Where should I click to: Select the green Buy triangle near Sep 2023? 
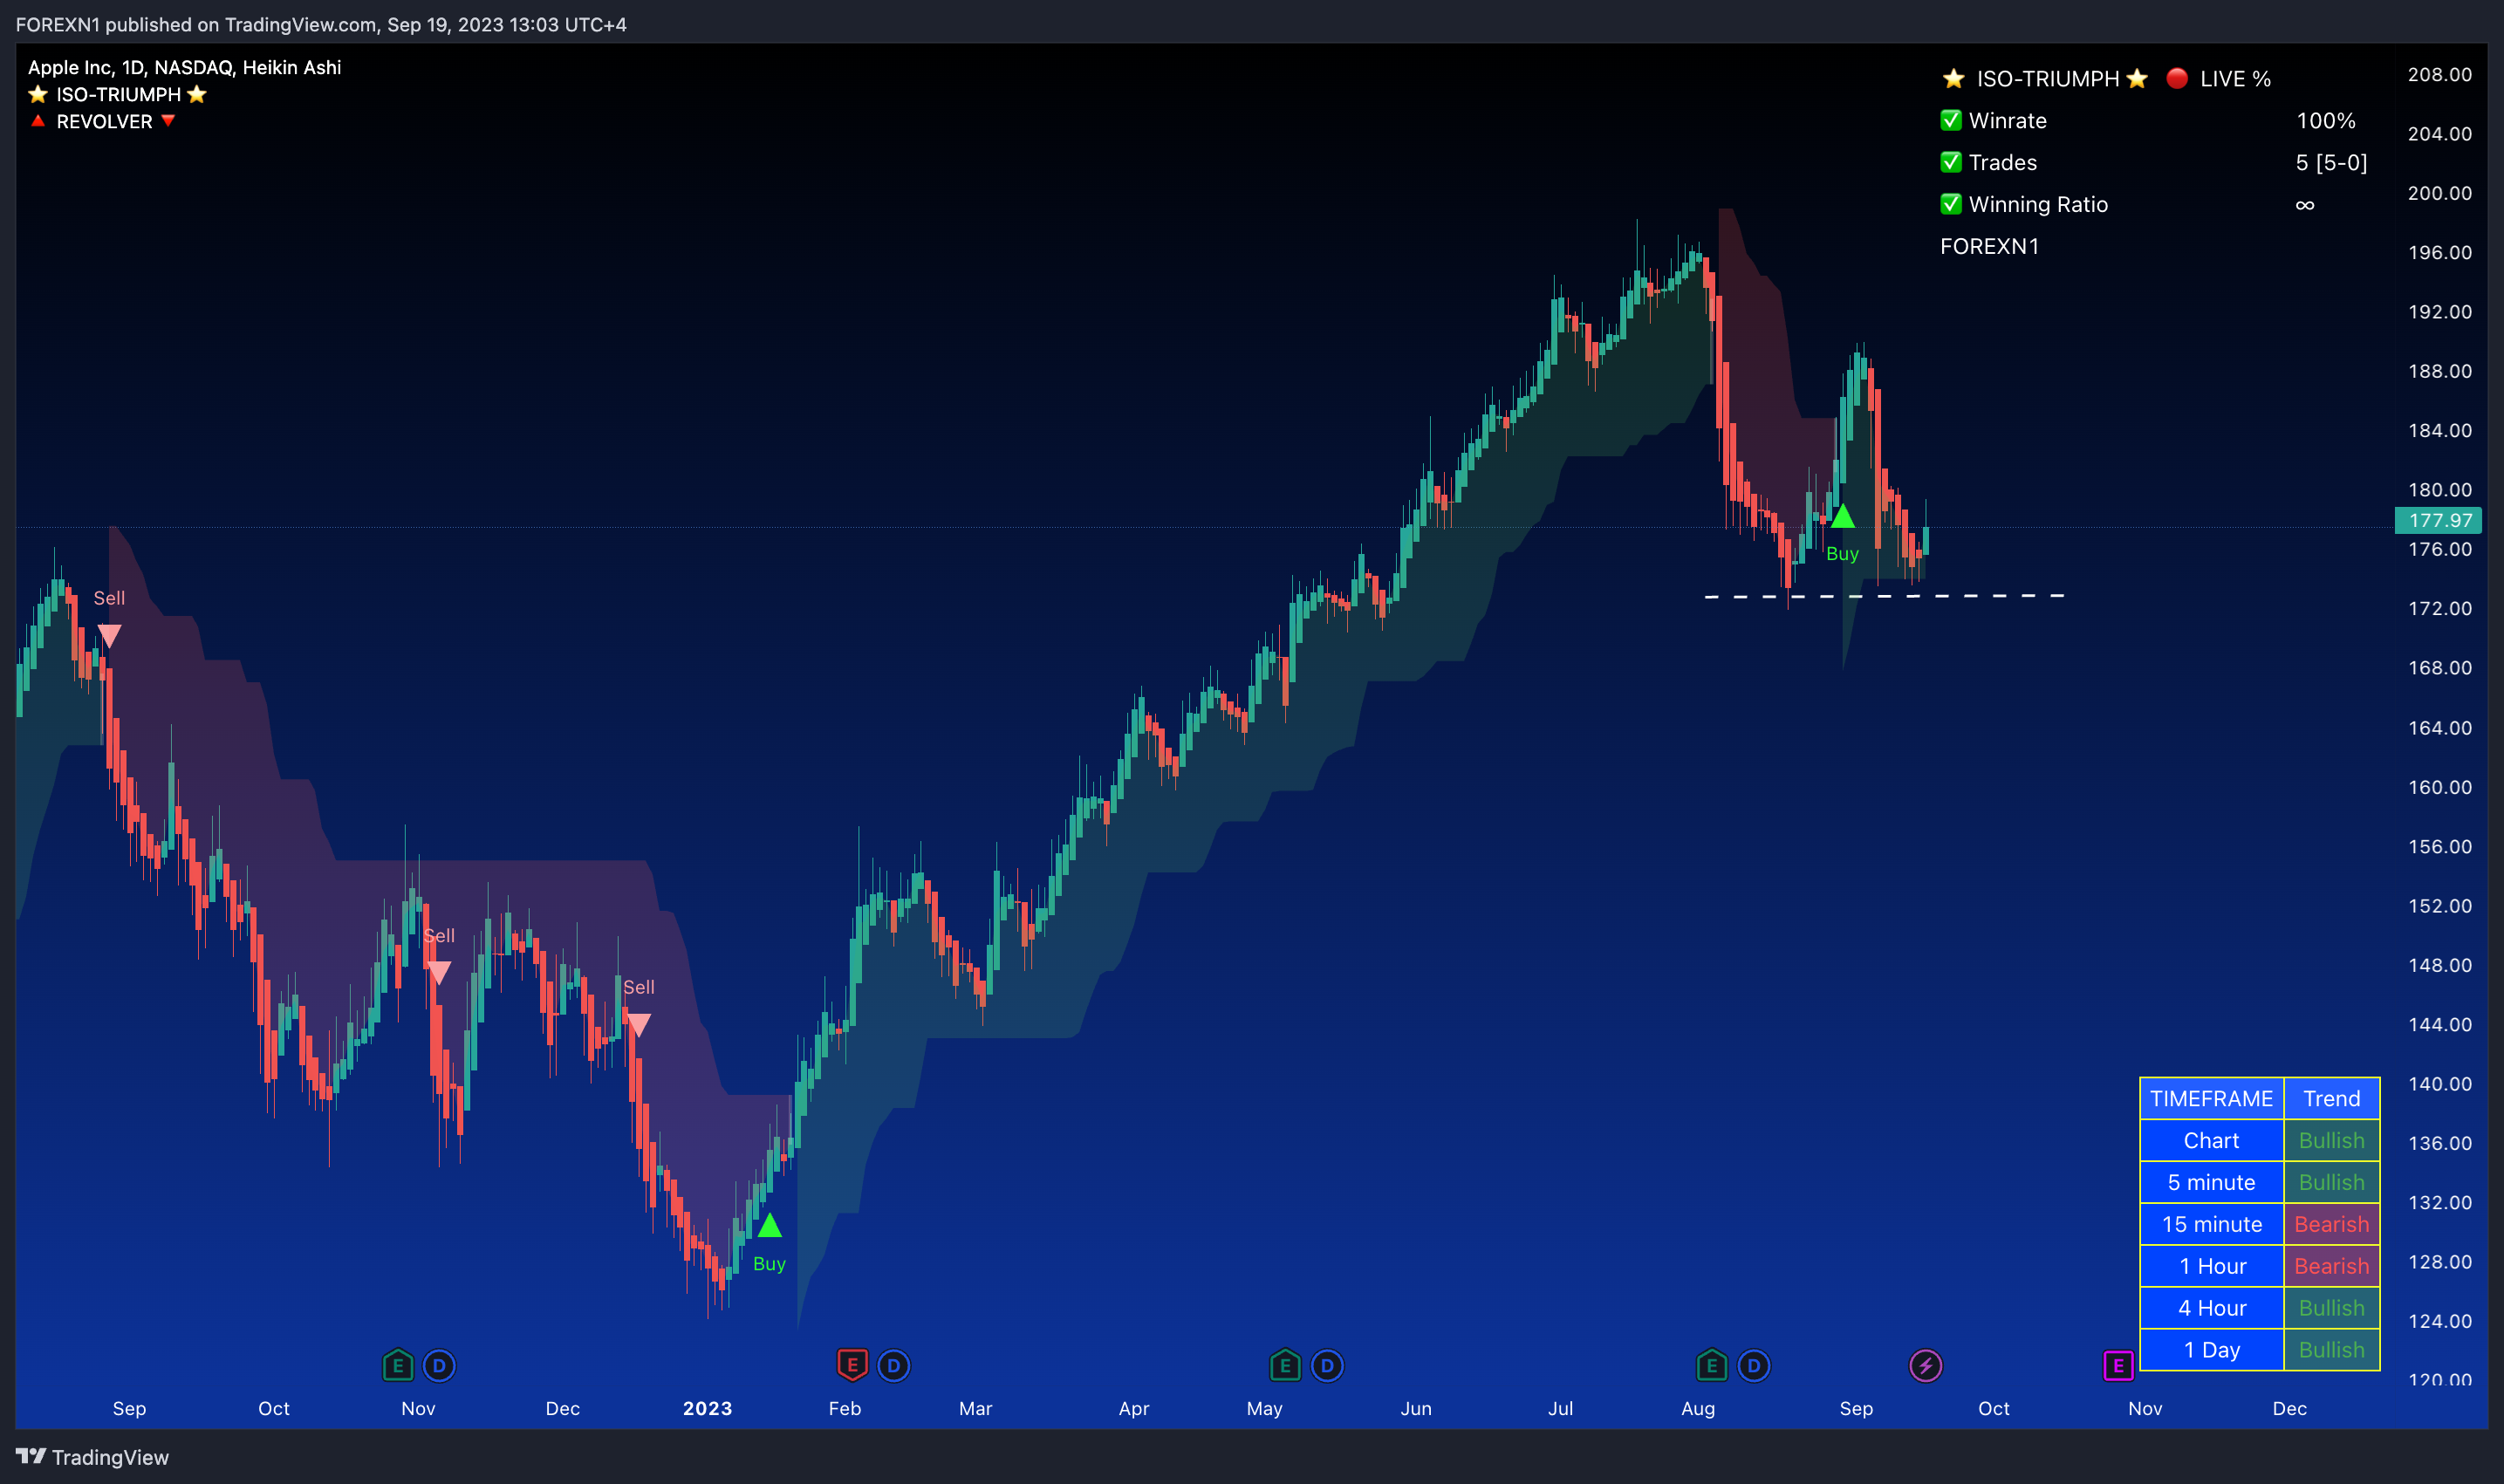(1843, 516)
